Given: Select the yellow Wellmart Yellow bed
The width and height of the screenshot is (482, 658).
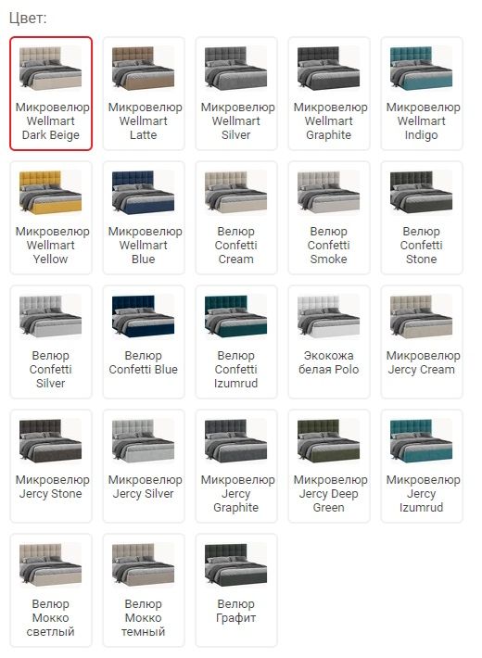Looking at the screenshot, I should [x=51, y=218].
